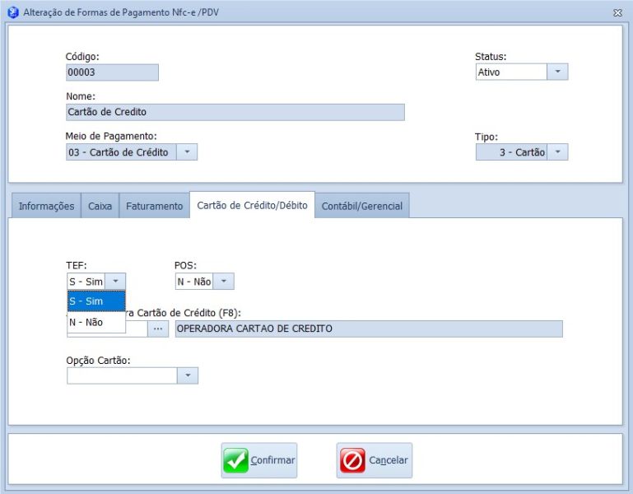Switch to the Informações tab
633x494 pixels.
pos(46,206)
